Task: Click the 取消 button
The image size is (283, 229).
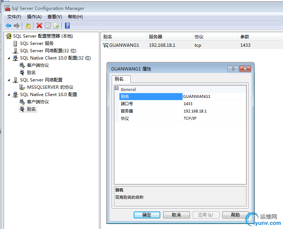Action: point(176,215)
